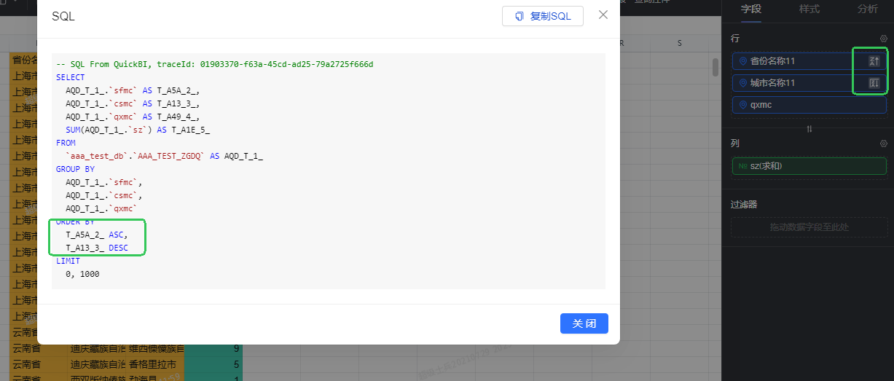The height and width of the screenshot is (381, 894).
Task: Open settings gear for 行 section
Action: [x=883, y=39]
